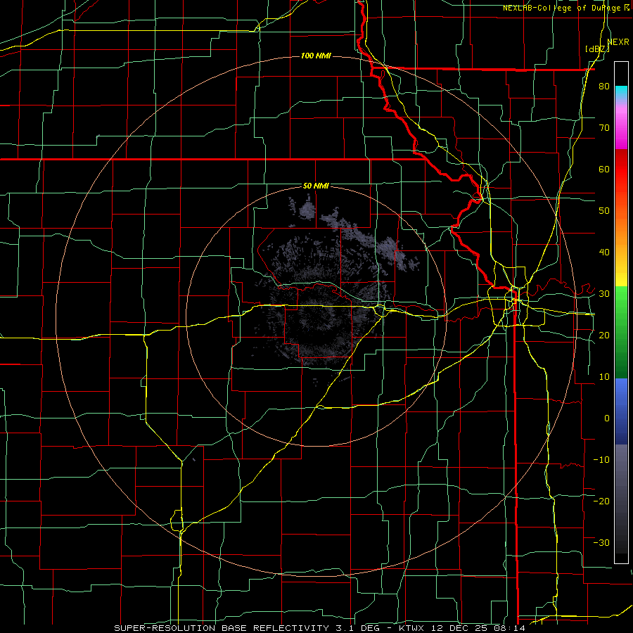Click the 0 value on dBZ scale
The image size is (633, 633).
tap(607, 418)
